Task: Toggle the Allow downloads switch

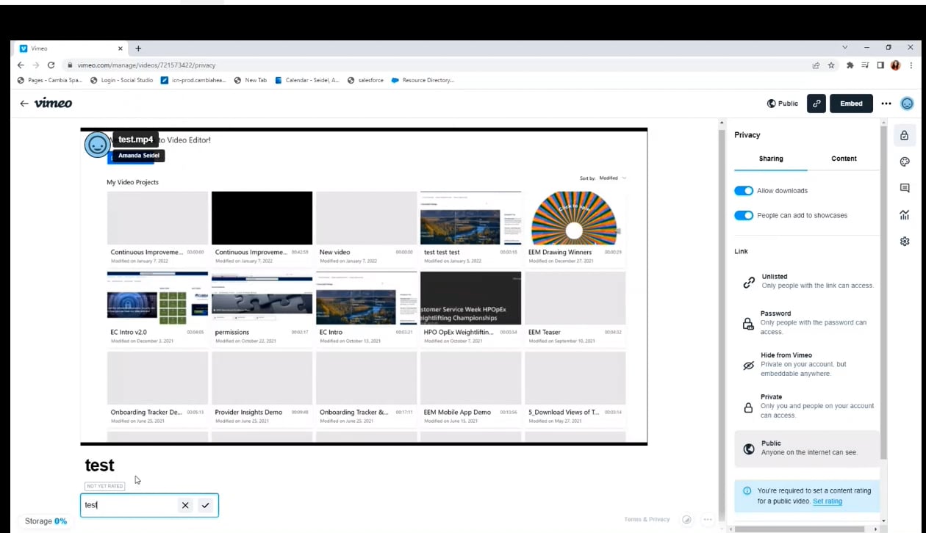Action: (744, 191)
